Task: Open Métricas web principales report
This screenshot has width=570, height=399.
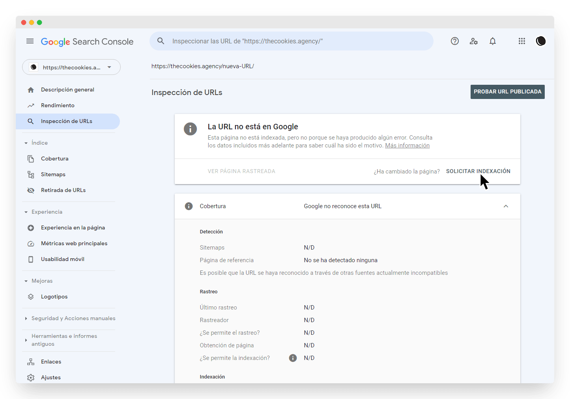Action: coord(68,244)
